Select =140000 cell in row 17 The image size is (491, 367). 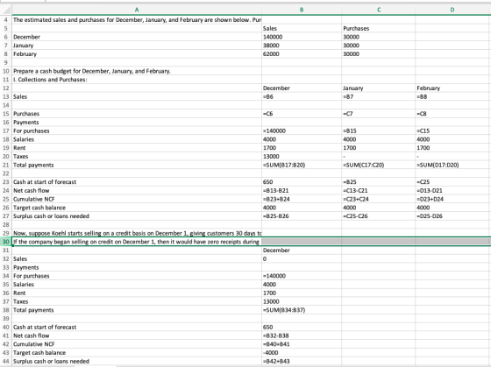302,131
